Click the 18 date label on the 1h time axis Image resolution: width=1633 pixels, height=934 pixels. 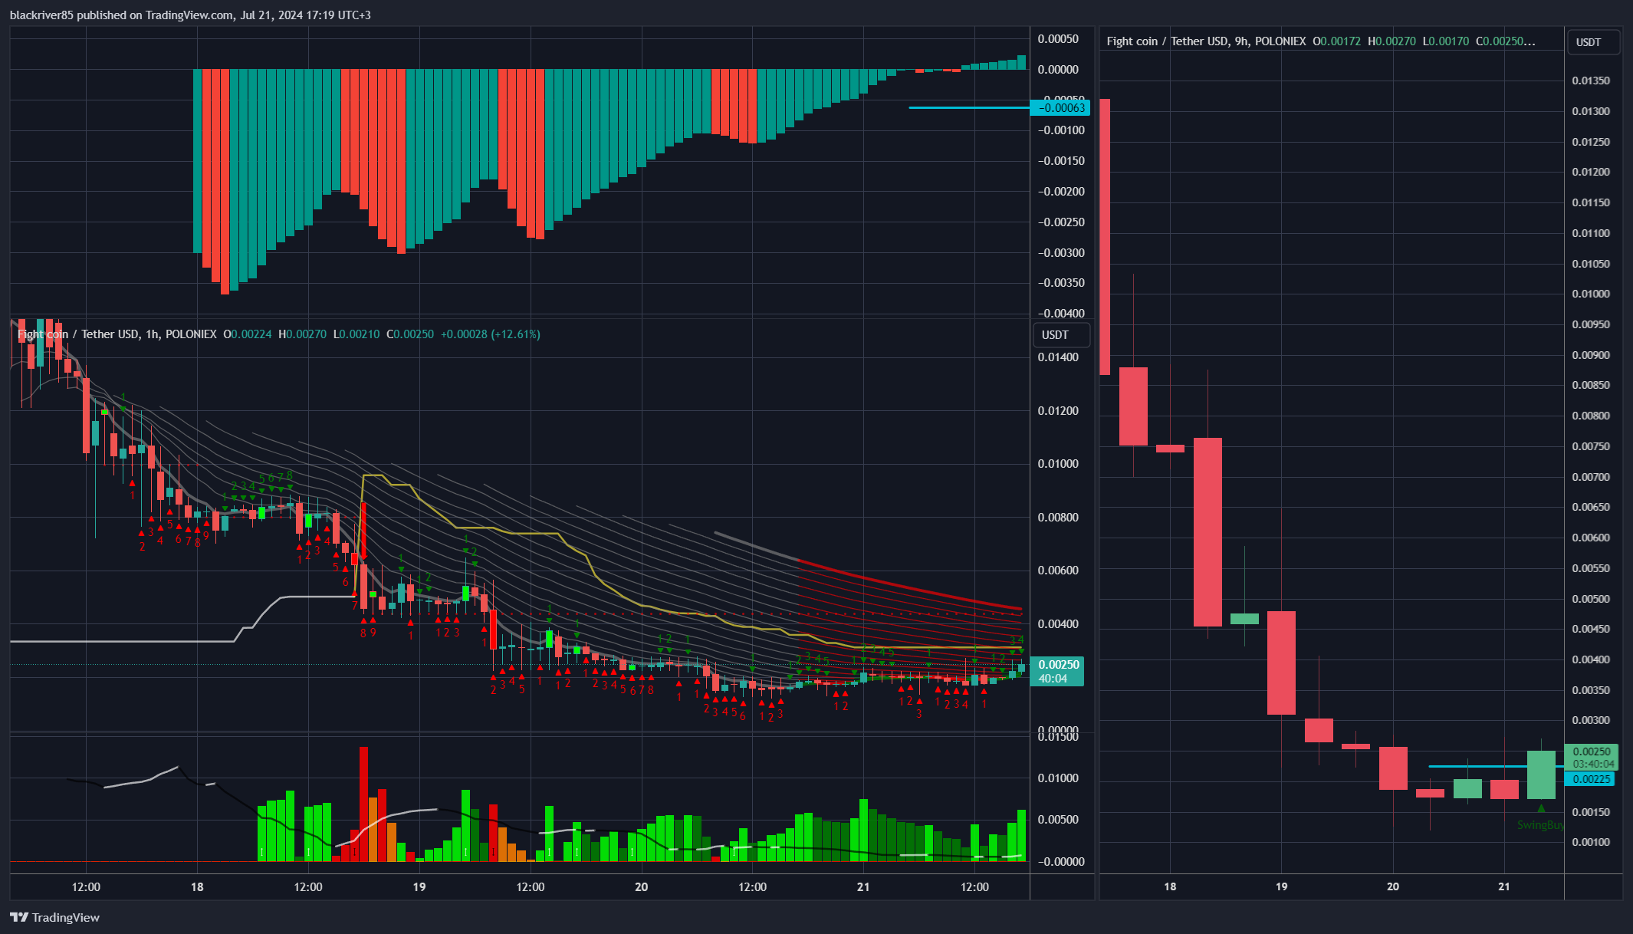[197, 887]
